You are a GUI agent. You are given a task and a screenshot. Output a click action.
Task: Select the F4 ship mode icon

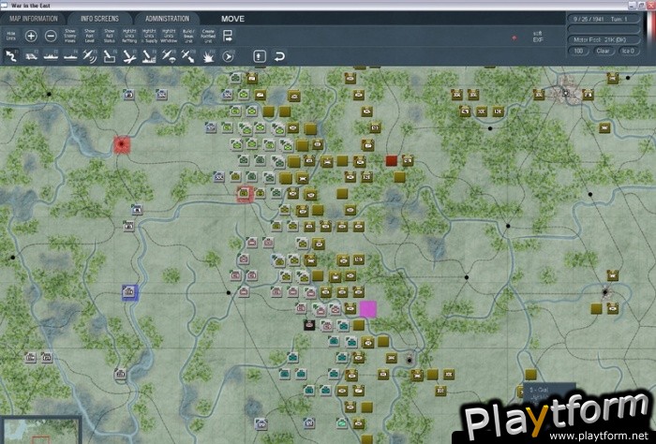(x=70, y=56)
